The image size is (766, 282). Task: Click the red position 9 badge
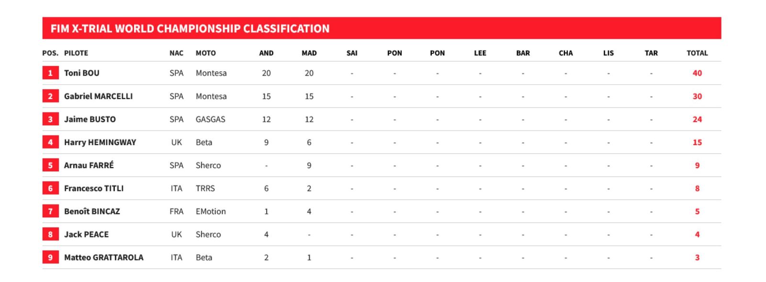pyautogui.click(x=50, y=257)
